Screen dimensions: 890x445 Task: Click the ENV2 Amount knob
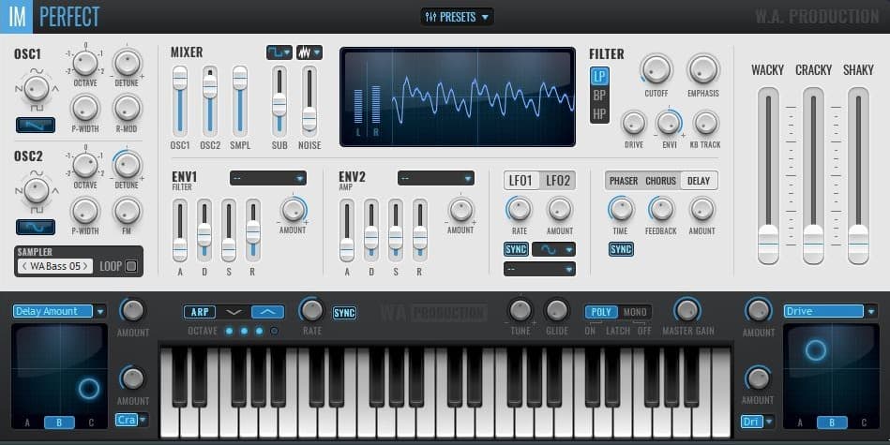coord(460,210)
